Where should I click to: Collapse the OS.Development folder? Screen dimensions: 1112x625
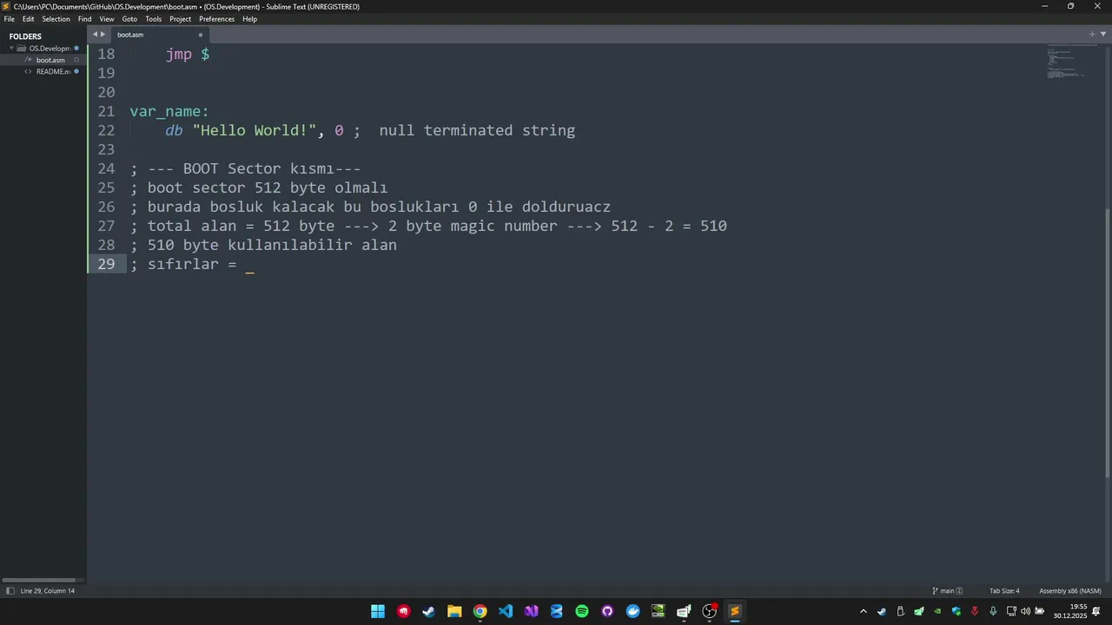12,49
